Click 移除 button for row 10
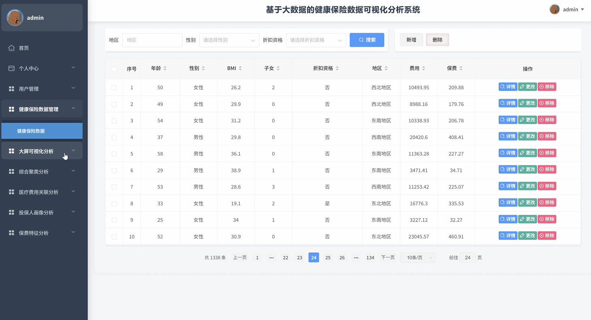This screenshot has width=591, height=320. pyautogui.click(x=547, y=236)
